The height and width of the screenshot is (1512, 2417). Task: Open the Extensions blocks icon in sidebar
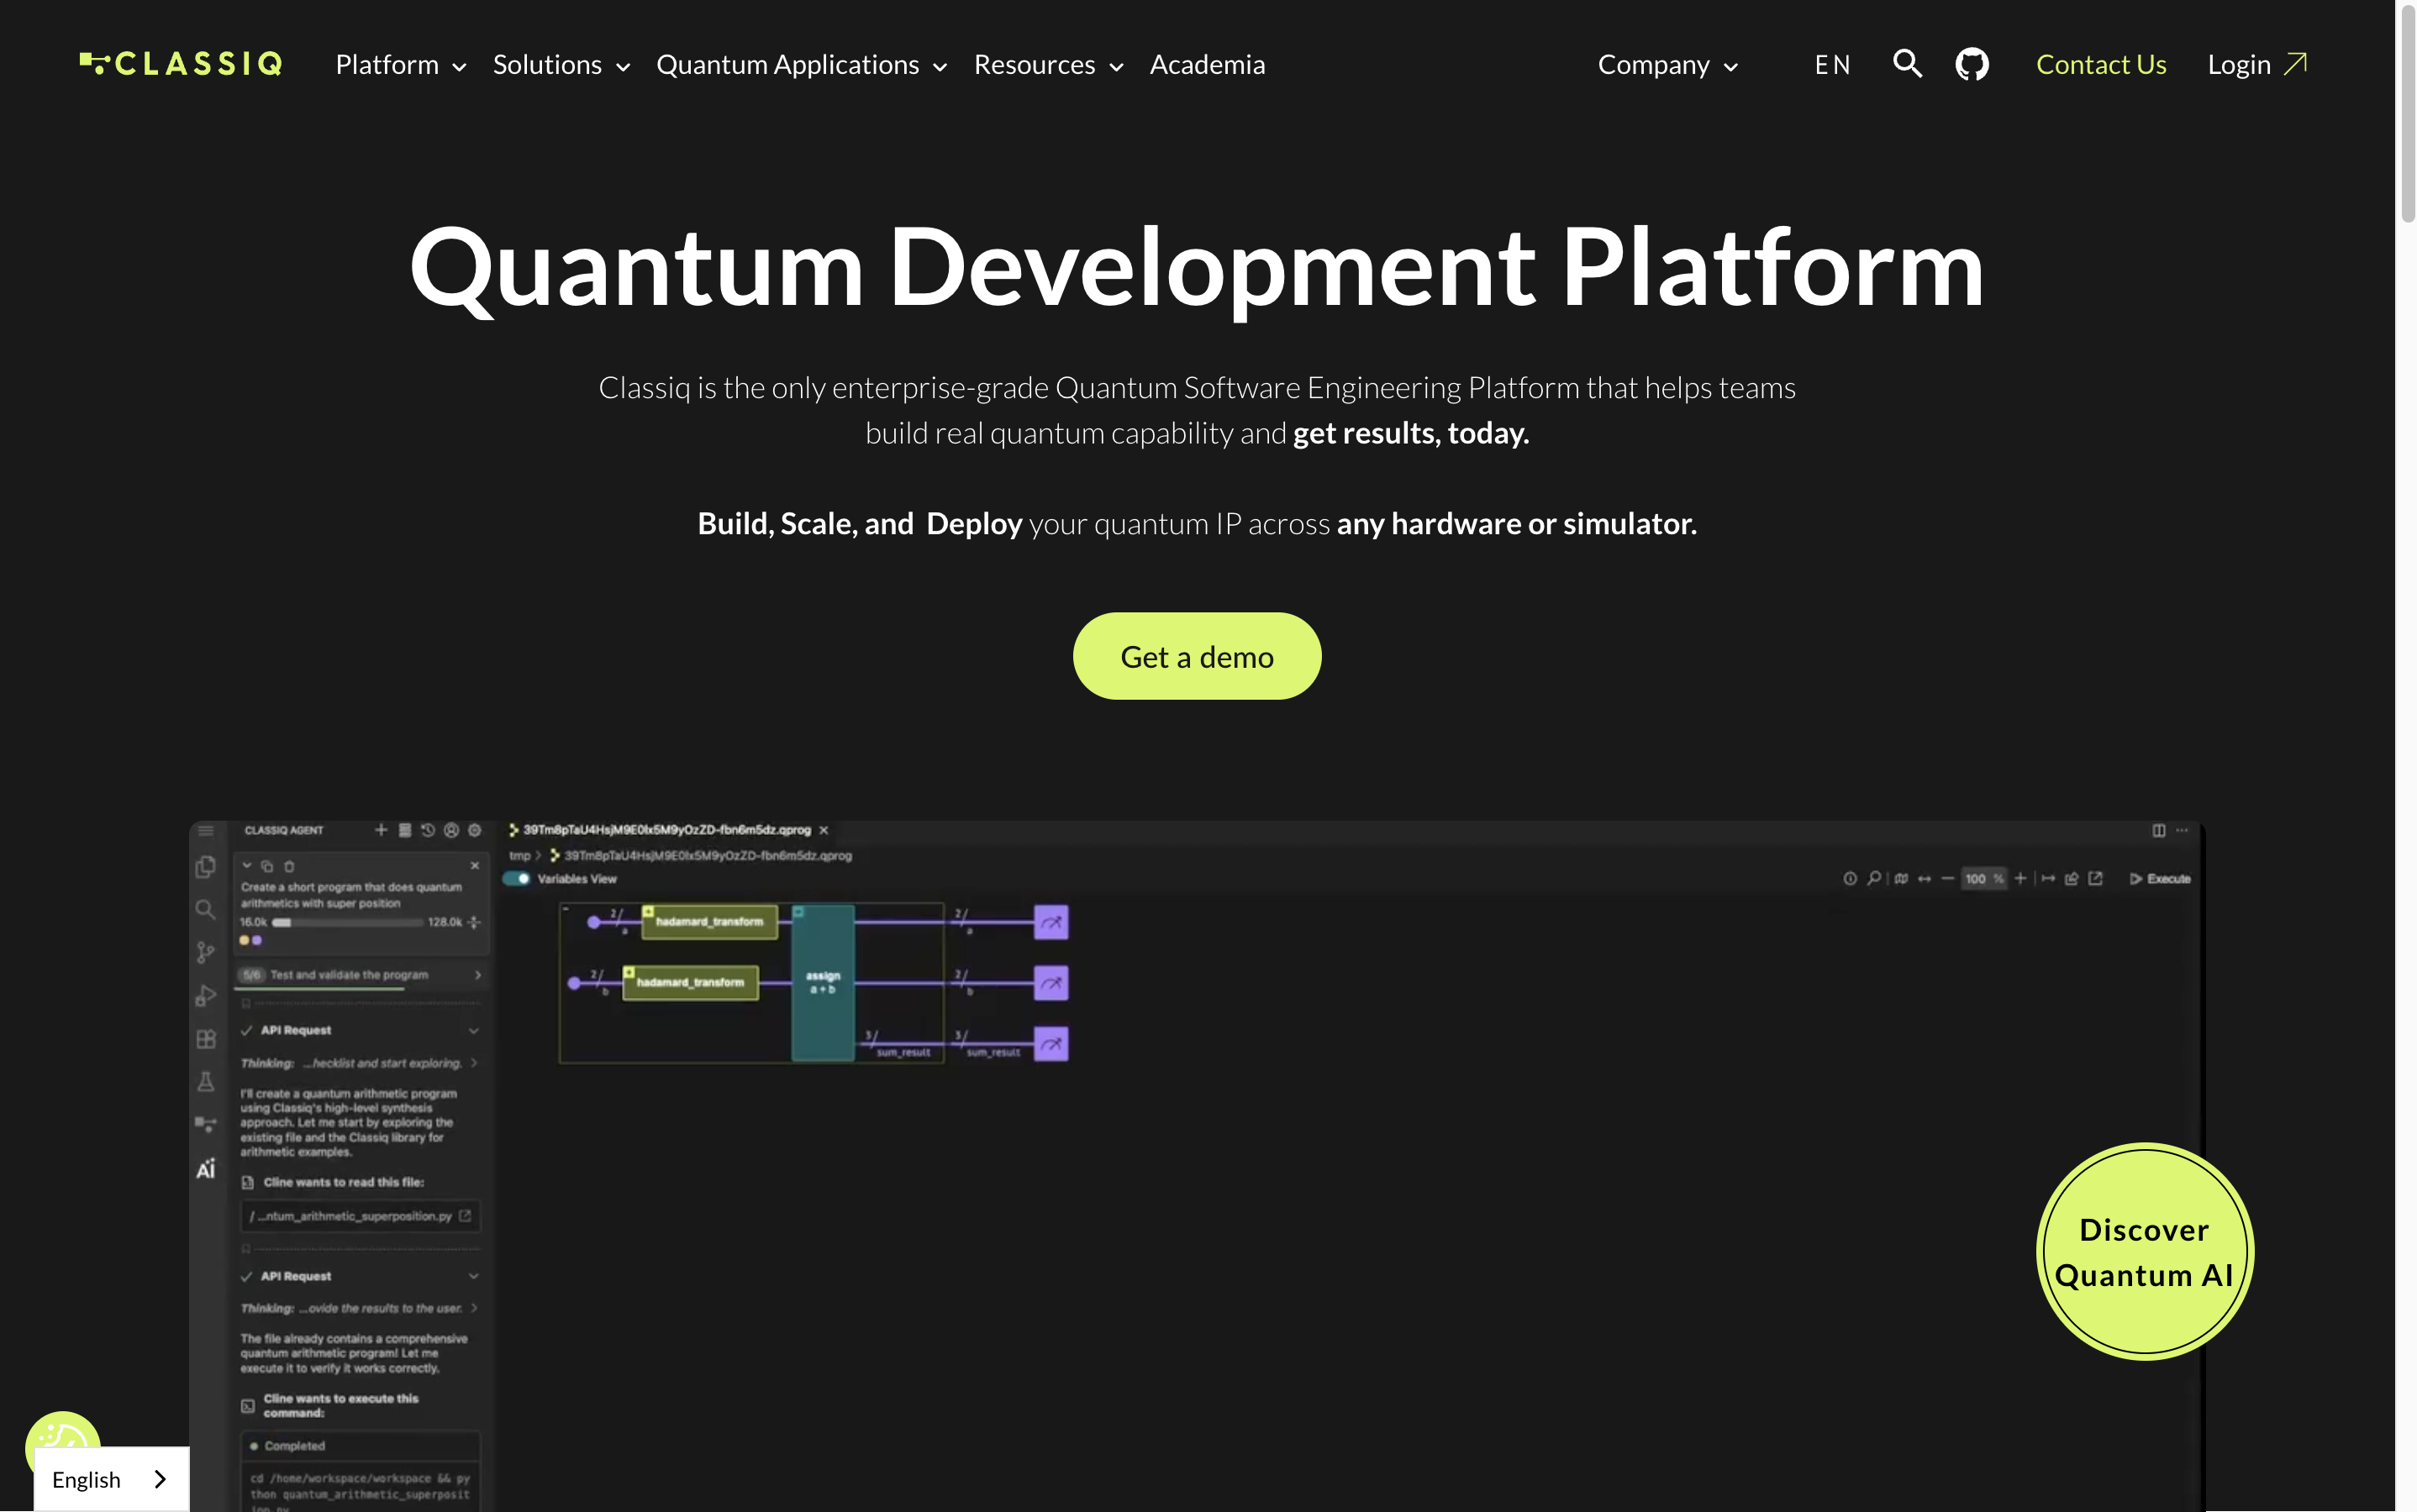coord(206,1039)
